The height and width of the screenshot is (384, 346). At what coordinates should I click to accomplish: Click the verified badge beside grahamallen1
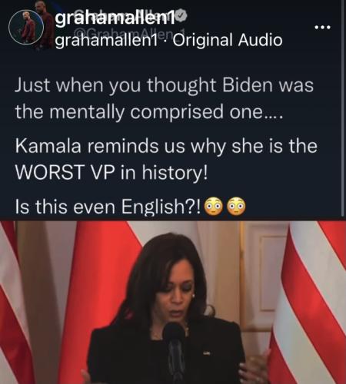tap(182, 15)
